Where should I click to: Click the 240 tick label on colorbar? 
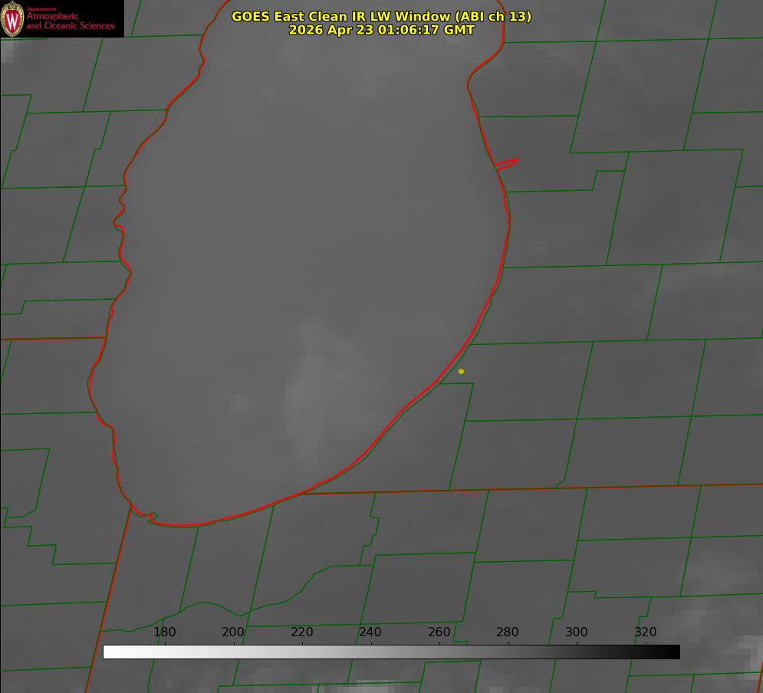point(370,632)
